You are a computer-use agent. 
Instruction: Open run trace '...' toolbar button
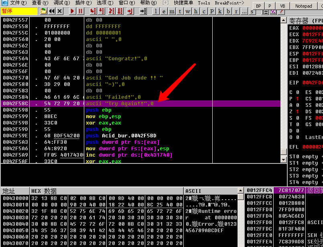[244, 11]
